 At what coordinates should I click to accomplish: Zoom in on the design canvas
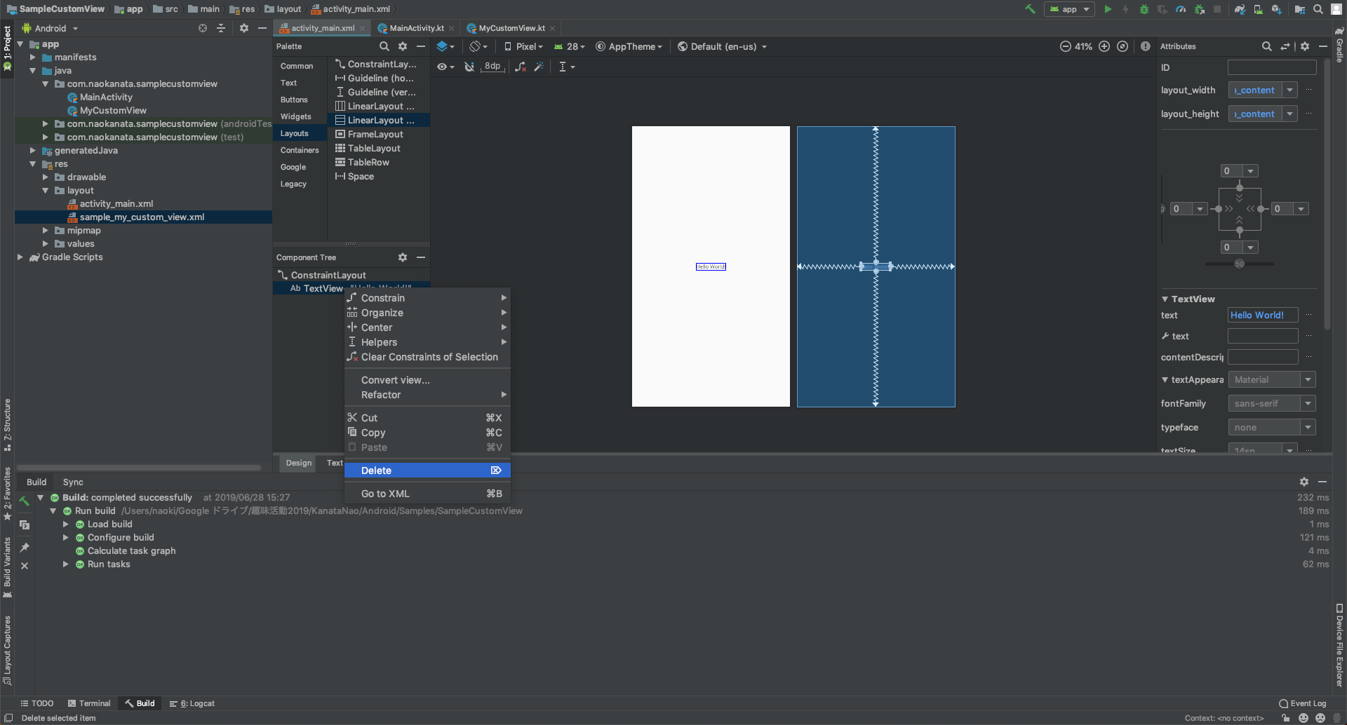1104,46
